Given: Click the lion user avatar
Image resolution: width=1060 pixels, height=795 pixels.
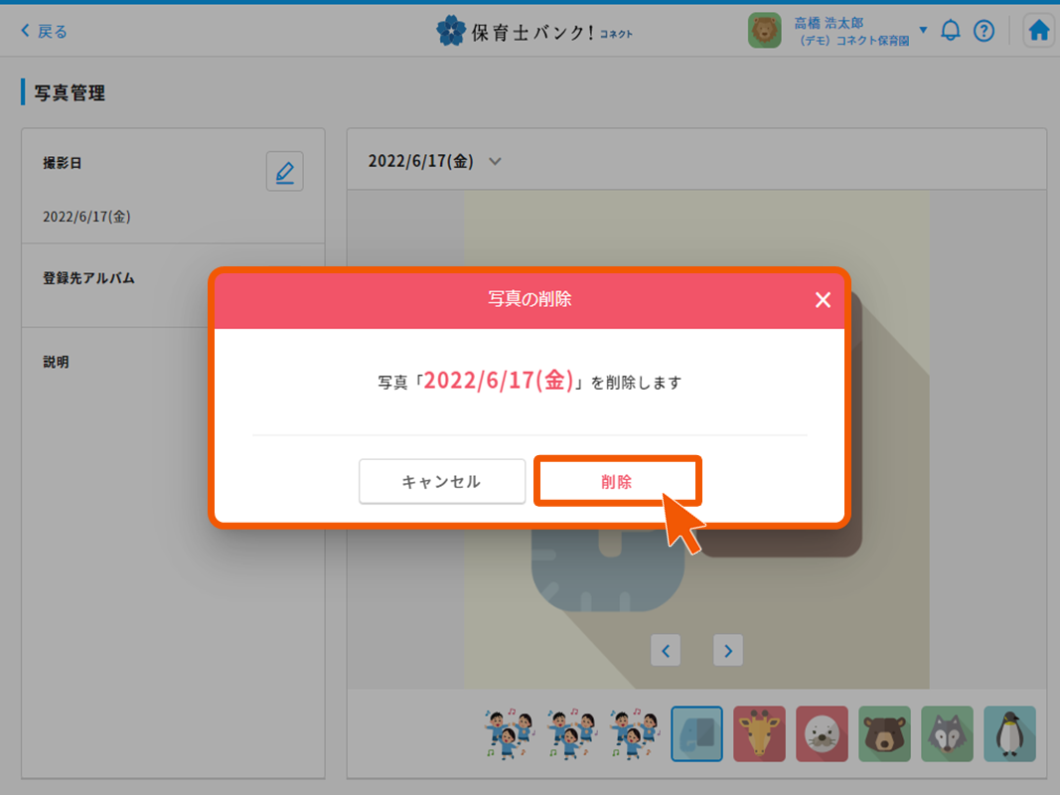Looking at the screenshot, I should click(765, 31).
